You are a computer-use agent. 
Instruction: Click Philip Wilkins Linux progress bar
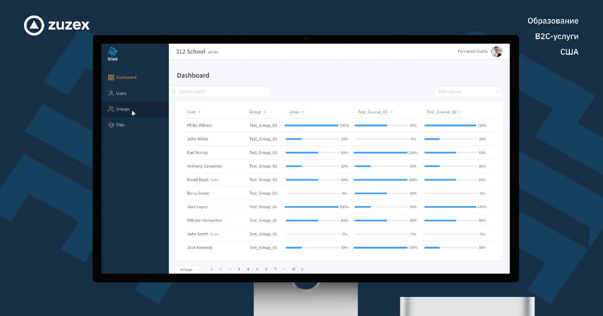click(x=312, y=125)
